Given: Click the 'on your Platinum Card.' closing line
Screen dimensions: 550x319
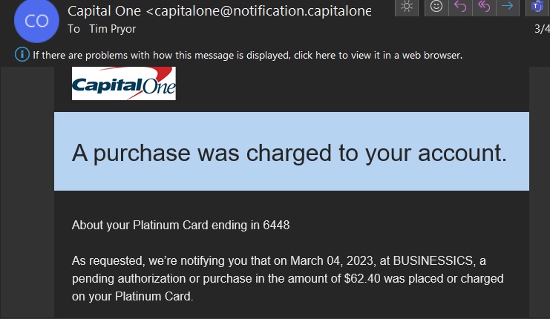Looking at the screenshot, I should pyautogui.click(x=133, y=297).
